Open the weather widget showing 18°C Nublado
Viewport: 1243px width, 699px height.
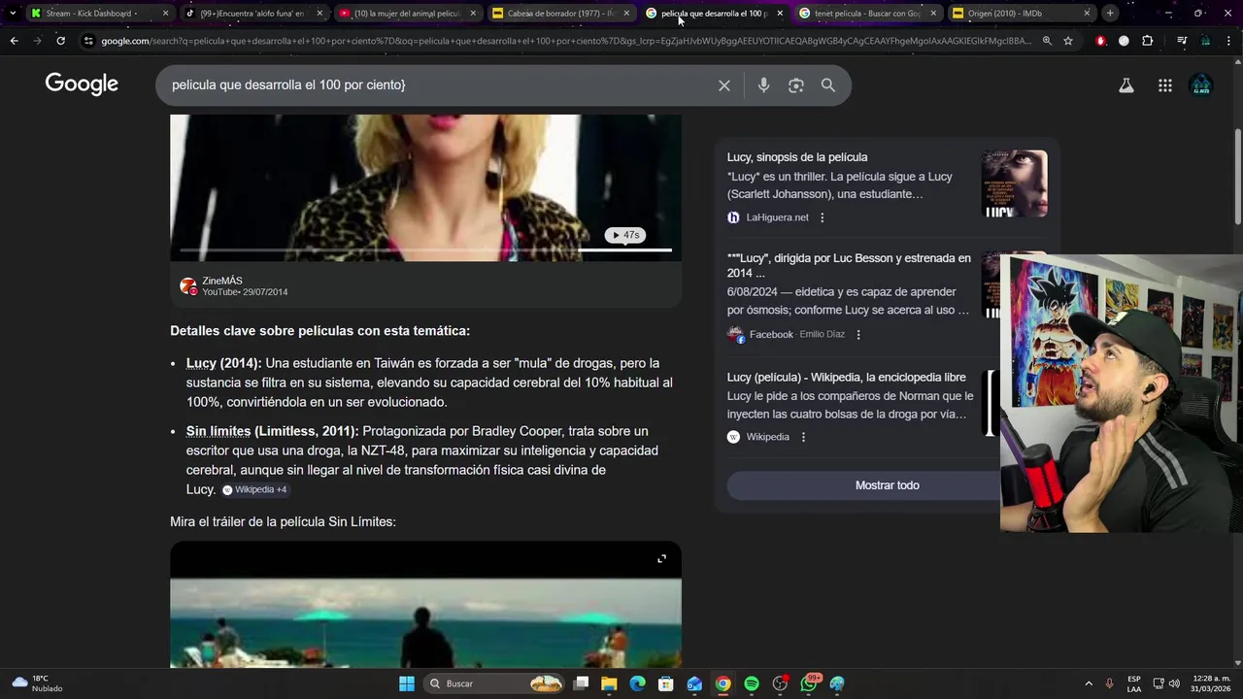(39, 683)
